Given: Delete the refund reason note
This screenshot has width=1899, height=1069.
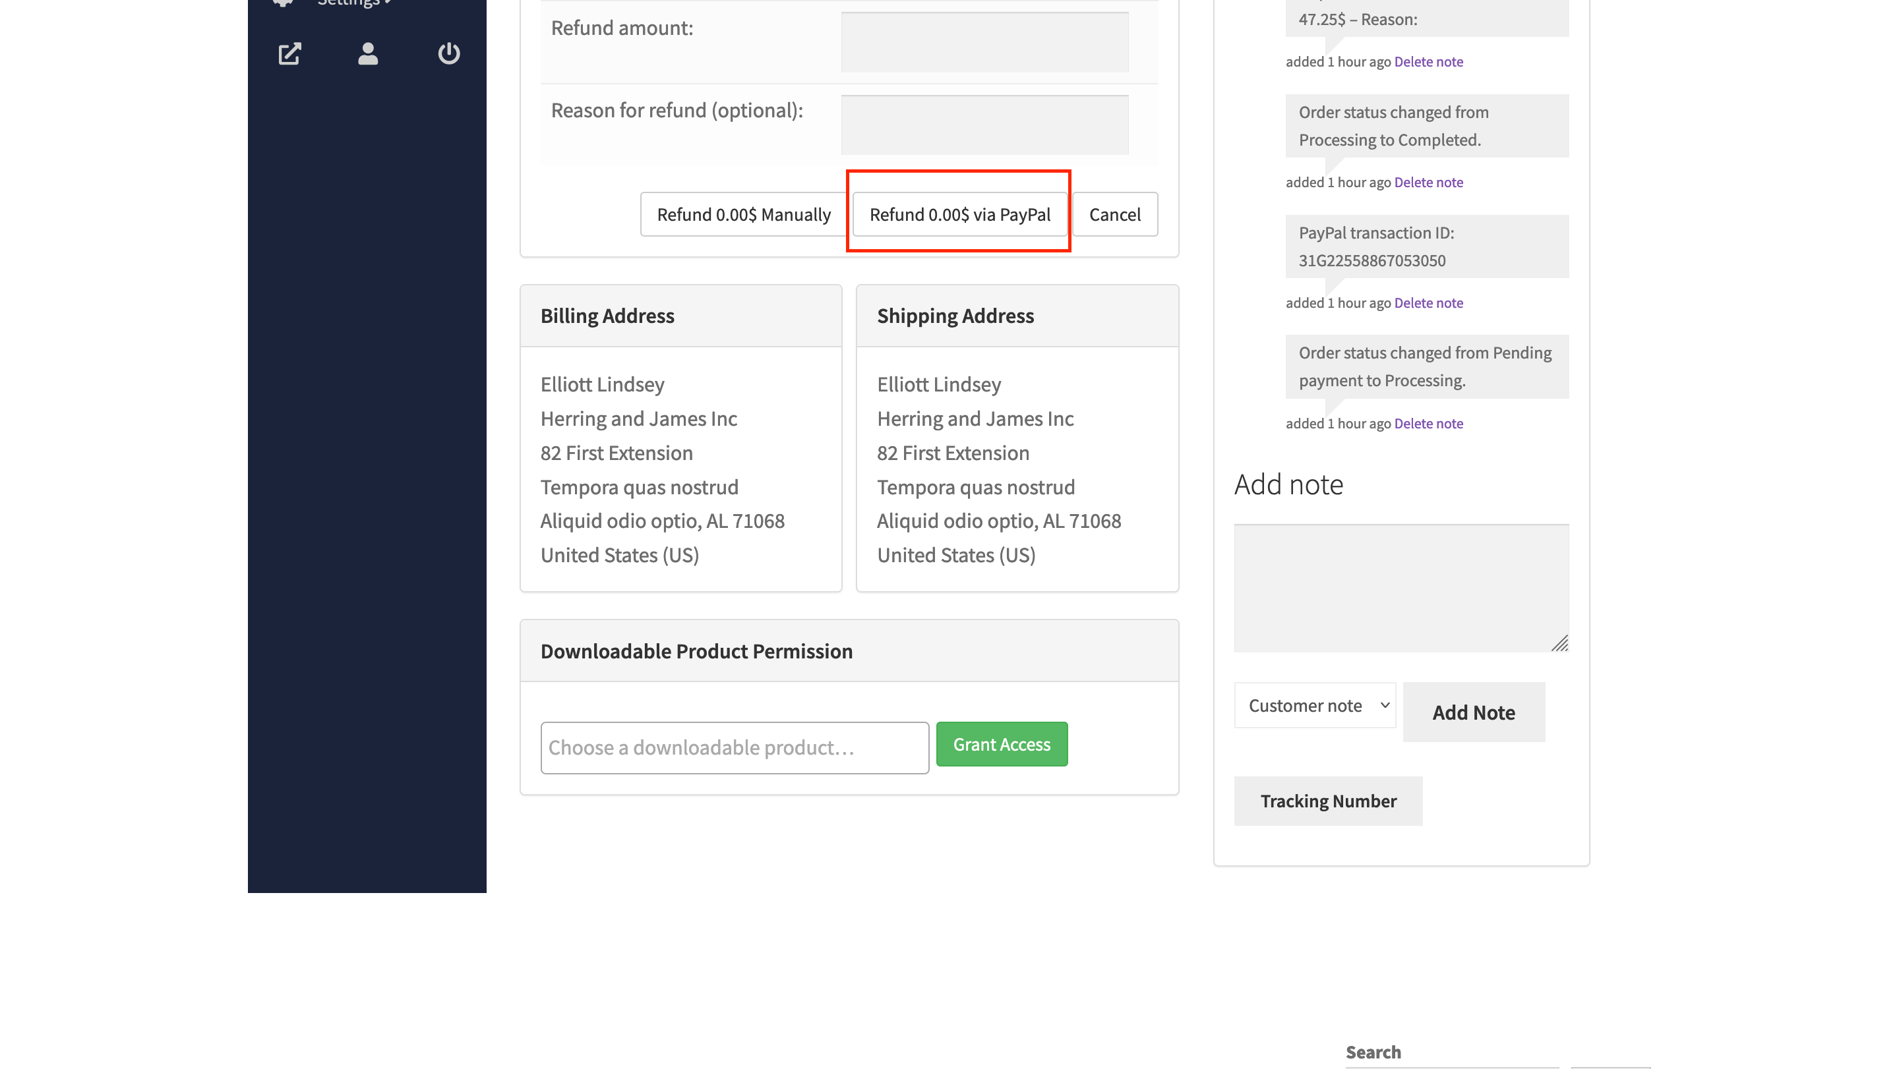Looking at the screenshot, I should tap(1428, 61).
